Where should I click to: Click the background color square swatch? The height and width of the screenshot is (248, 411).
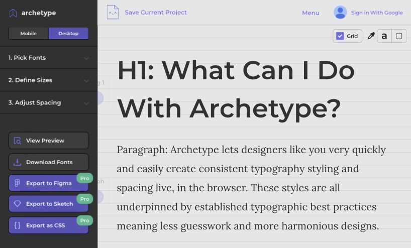(x=399, y=36)
